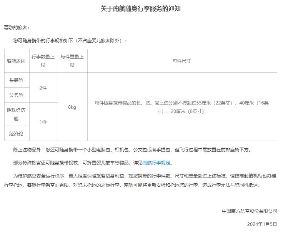Viewport: 288px width, 234px height.
Task: Select the 每件尺寸 header cell
Action: tap(182, 61)
